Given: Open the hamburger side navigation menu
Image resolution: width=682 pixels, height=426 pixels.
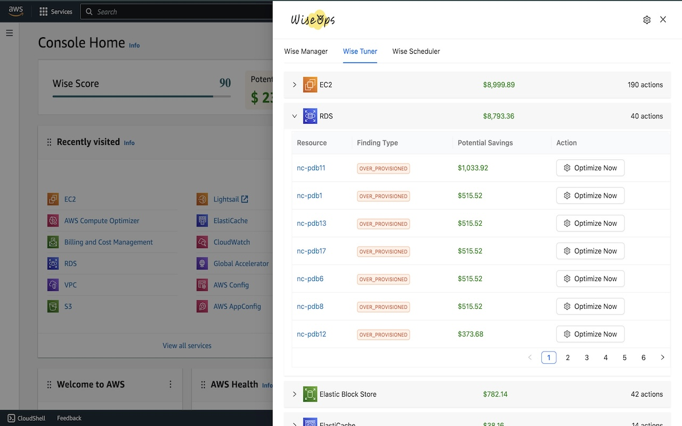Looking at the screenshot, I should point(9,33).
